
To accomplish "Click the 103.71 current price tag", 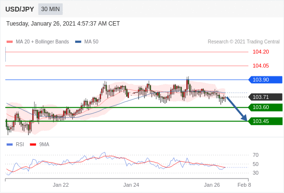I will (265, 97).
